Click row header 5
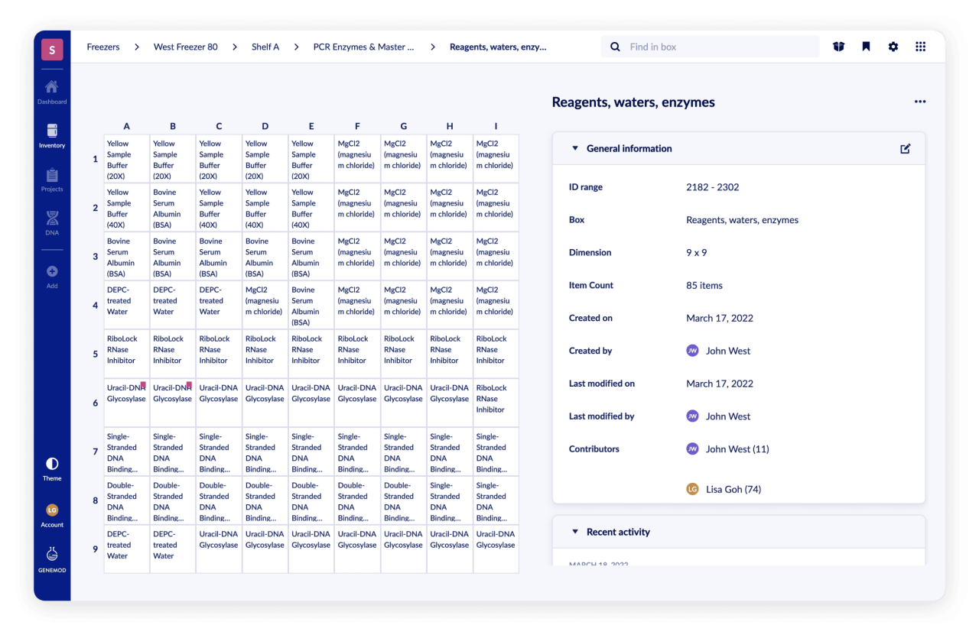This screenshot has height=638, width=979. 96,354
